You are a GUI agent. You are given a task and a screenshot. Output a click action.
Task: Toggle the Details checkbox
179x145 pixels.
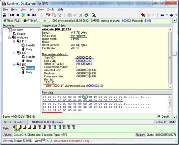tap(159, 116)
